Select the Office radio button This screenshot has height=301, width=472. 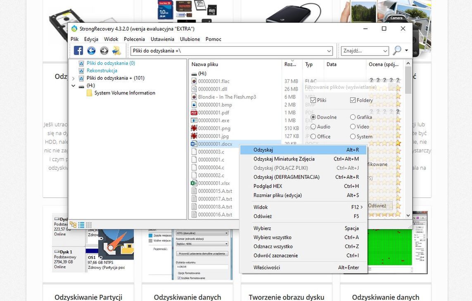point(313,136)
